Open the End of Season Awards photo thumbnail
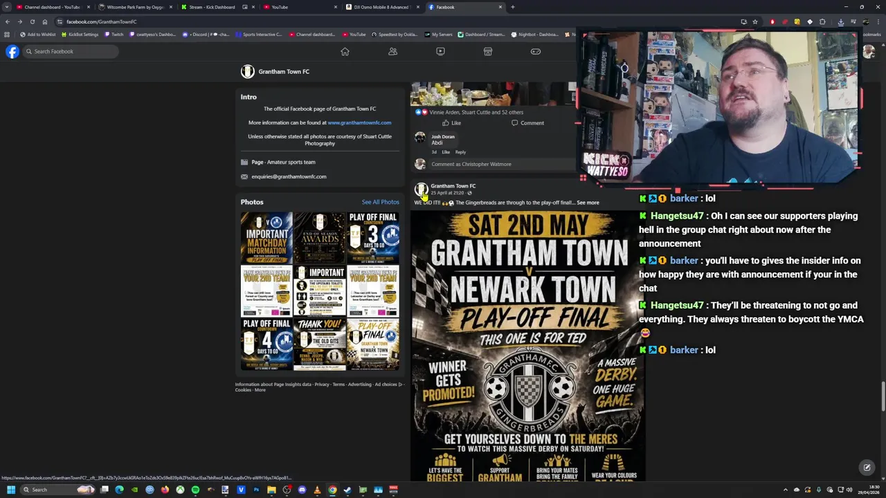The width and height of the screenshot is (886, 498). [x=320, y=238]
